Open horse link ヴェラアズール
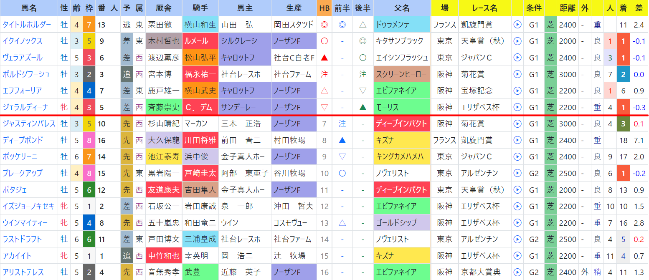649x280 pixels. (23, 58)
